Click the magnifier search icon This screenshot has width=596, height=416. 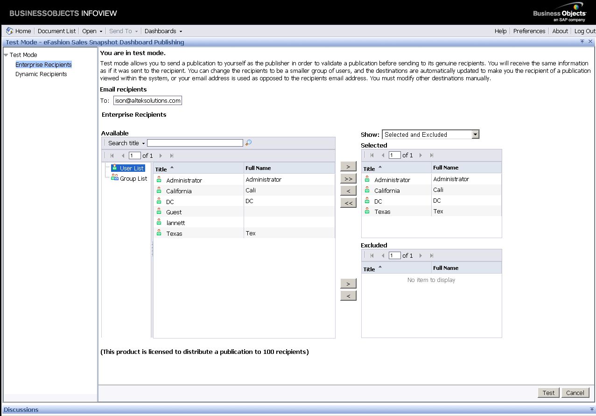point(248,143)
